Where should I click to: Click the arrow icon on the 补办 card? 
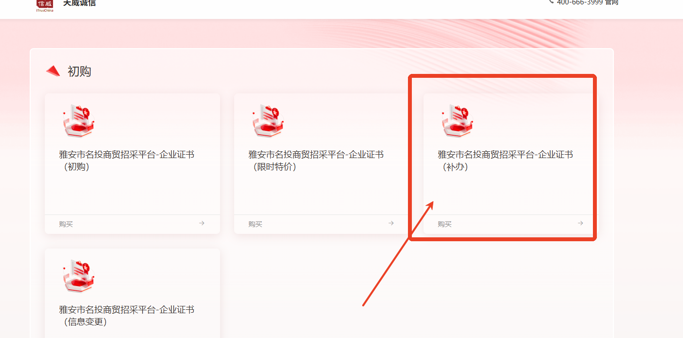pos(580,223)
